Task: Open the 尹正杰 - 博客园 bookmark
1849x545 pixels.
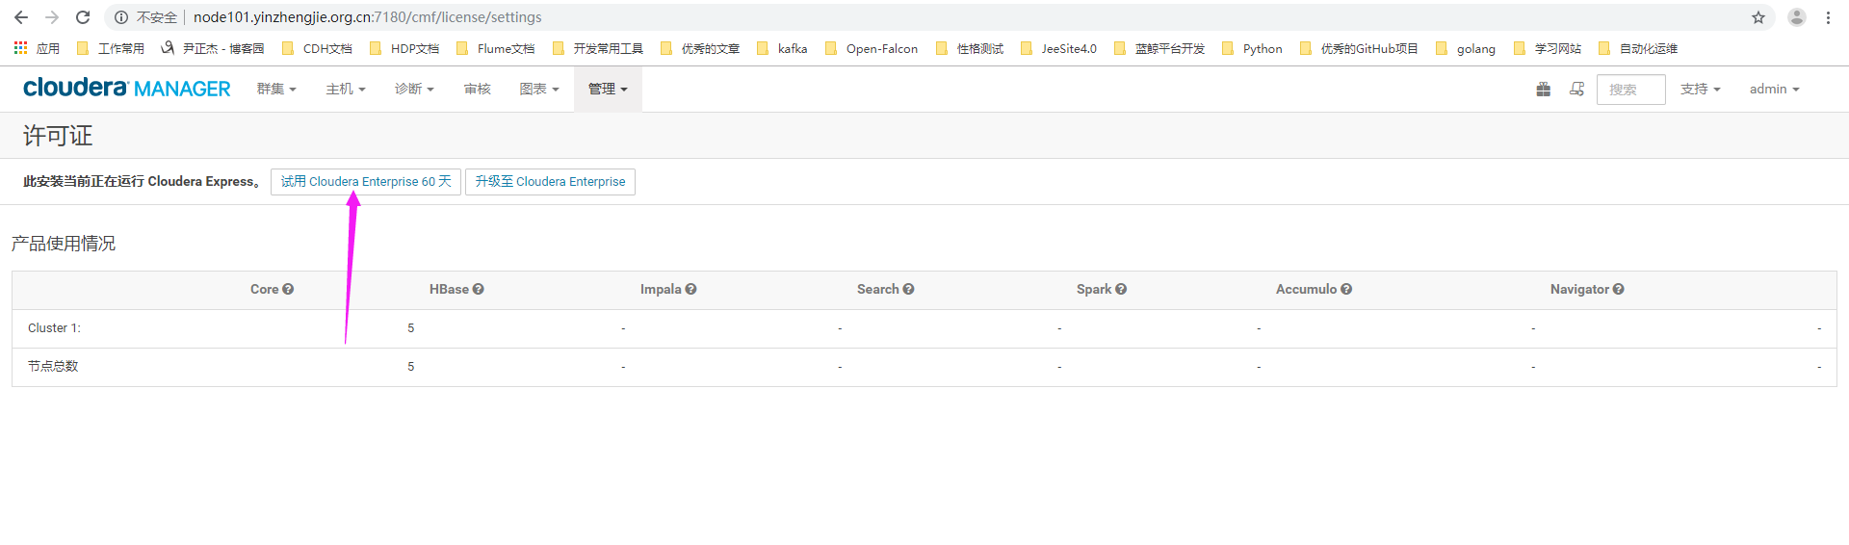Action: click(x=213, y=48)
